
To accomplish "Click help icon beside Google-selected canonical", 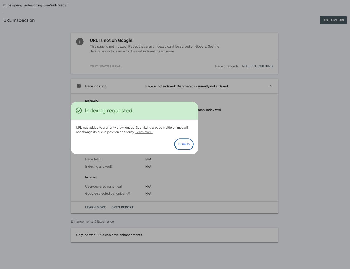I will click(128, 193).
